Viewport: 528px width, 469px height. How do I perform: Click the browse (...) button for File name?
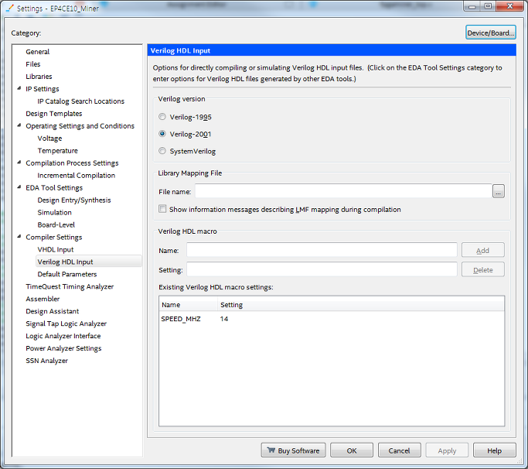pos(498,191)
